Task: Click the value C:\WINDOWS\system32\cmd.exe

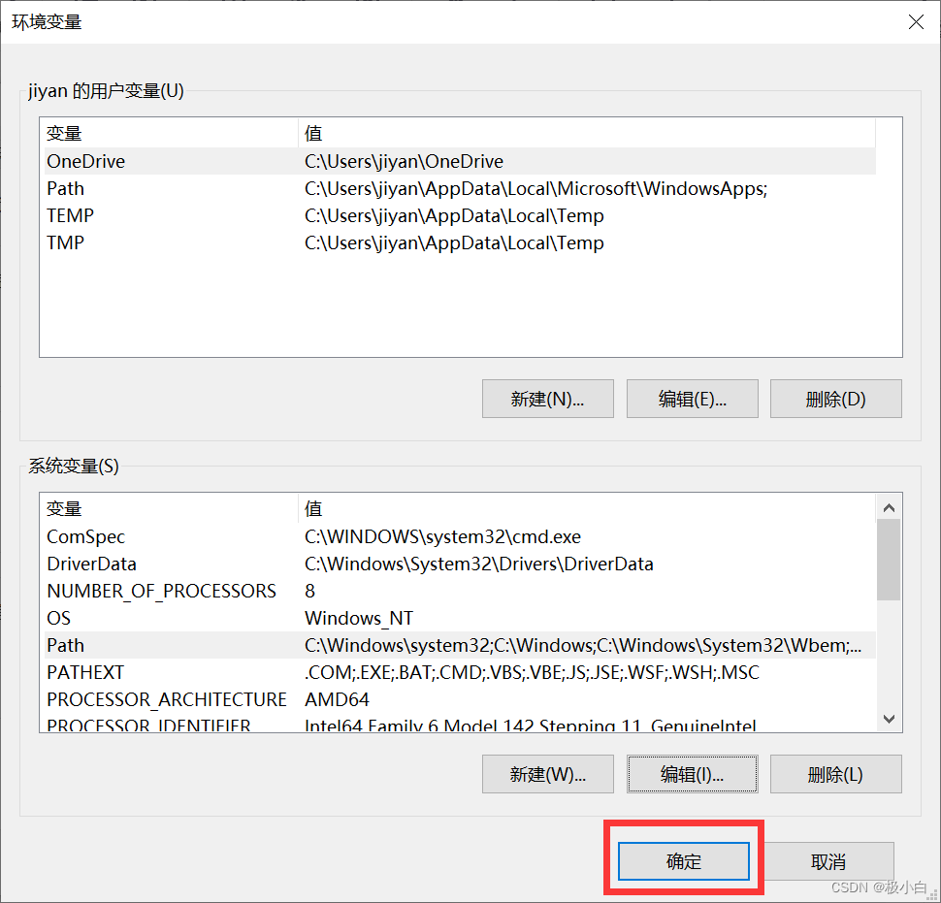Action: point(443,536)
